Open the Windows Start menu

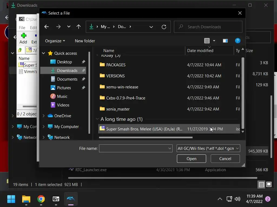11,199
